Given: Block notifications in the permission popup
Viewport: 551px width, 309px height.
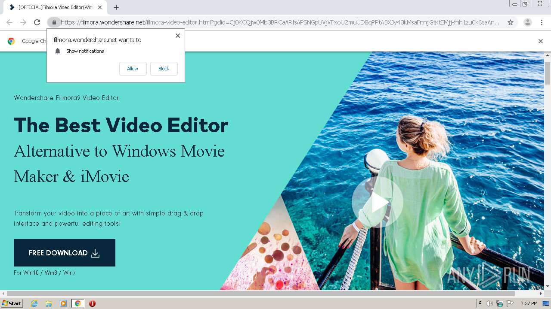Looking at the screenshot, I should (164, 69).
